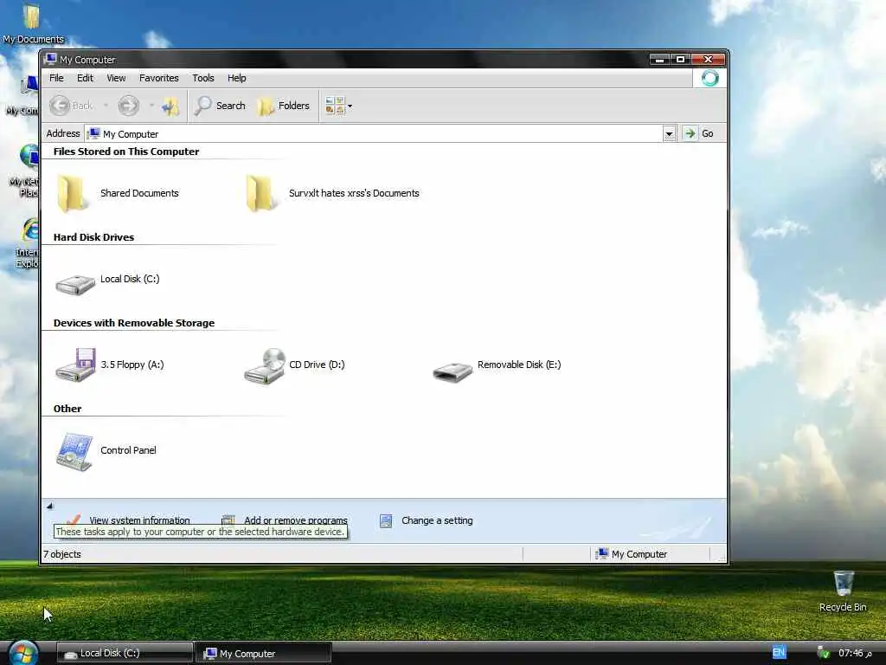Open Search from the toolbar
Image resolution: width=886 pixels, height=665 pixels.
221,106
